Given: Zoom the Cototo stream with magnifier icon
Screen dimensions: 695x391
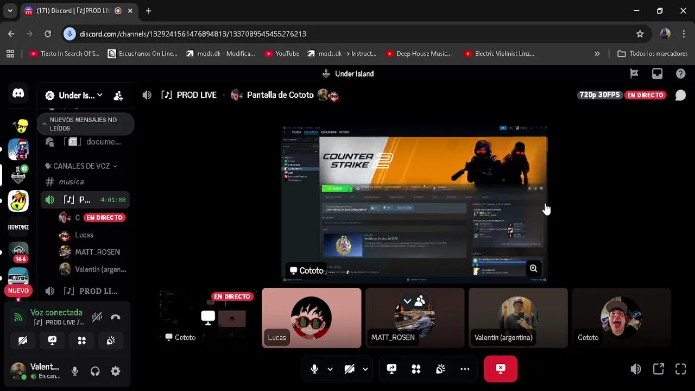Looking at the screenshot, I should 533,268.
